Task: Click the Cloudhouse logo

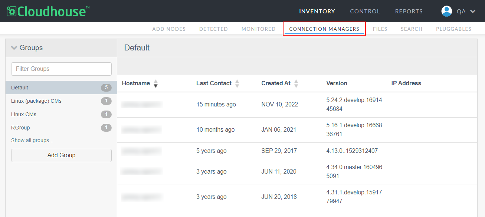Action: 48,11
